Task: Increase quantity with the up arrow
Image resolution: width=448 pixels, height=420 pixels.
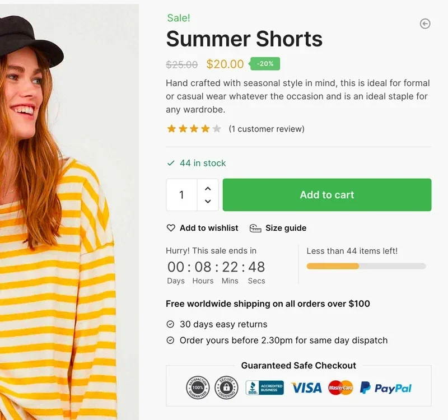Action: (208, 189)
